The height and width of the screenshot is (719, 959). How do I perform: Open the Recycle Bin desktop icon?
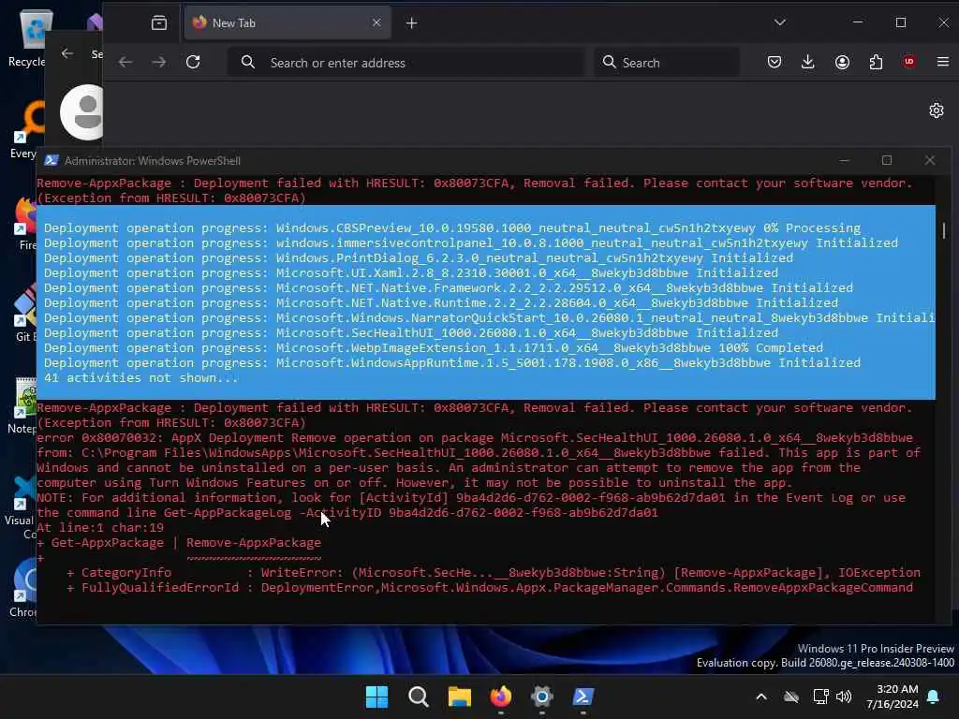27,38
